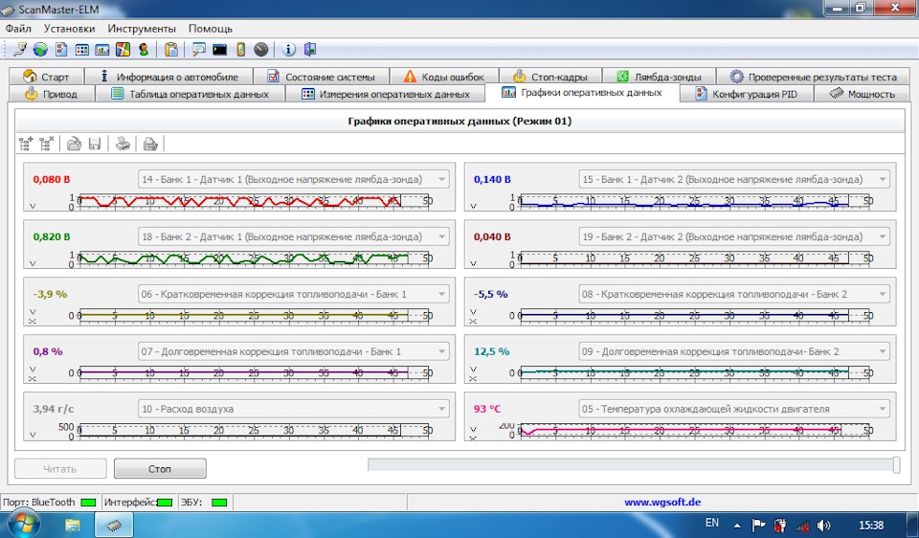Click the exit door toolbar icon
The height and width of the screenshot is (538, 919).
(x=310, y=50)
